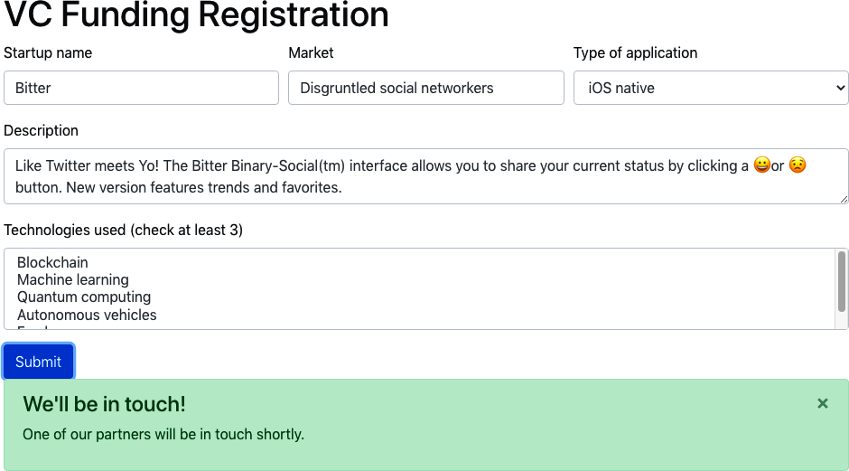
Task: Click into the Market input field
Action: 425,88
